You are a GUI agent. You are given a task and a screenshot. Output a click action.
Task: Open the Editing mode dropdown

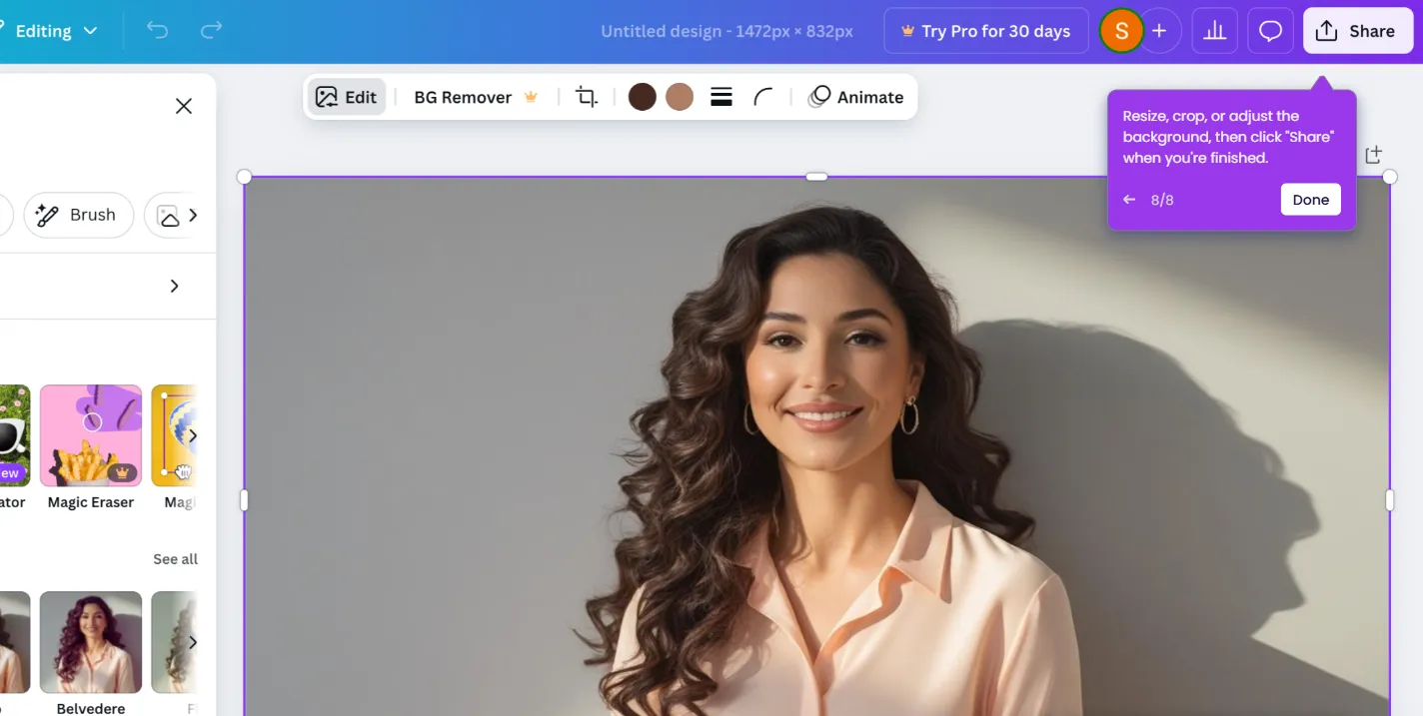[x=56, y=30]
